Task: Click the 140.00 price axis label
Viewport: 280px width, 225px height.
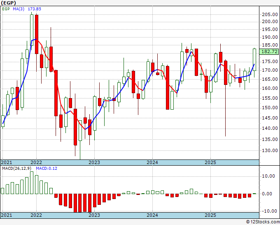Action: (270, 128)
